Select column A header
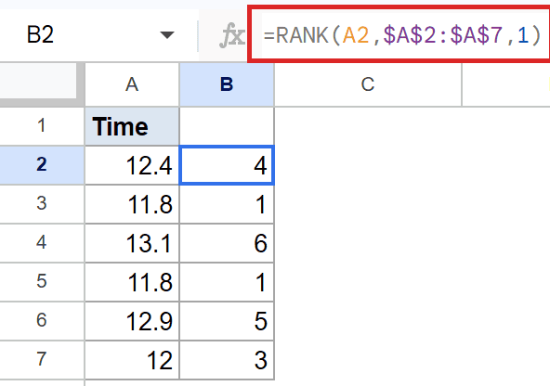The height and width of the screenshot is (386, 550). click(132, 84)
